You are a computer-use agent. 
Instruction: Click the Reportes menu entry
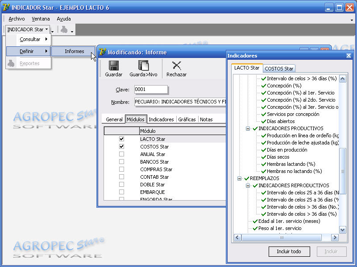click(29, 63)
